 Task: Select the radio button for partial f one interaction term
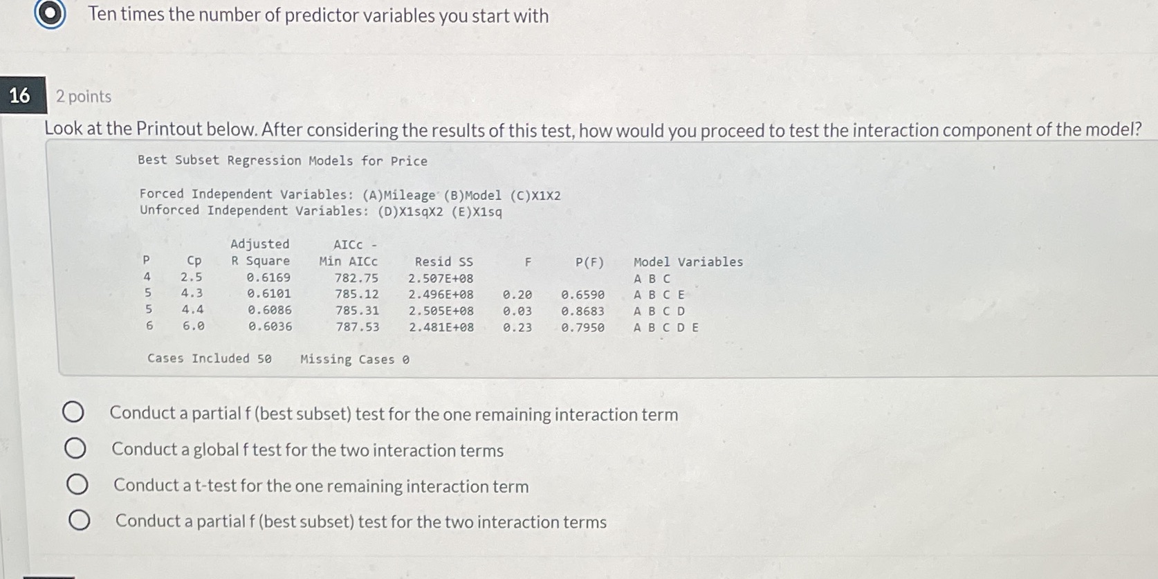tap(74, 412)
